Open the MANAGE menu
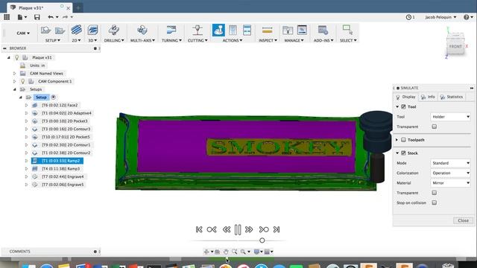The width and height of the screenshot is (477, 268). click(x=294, y=40)
